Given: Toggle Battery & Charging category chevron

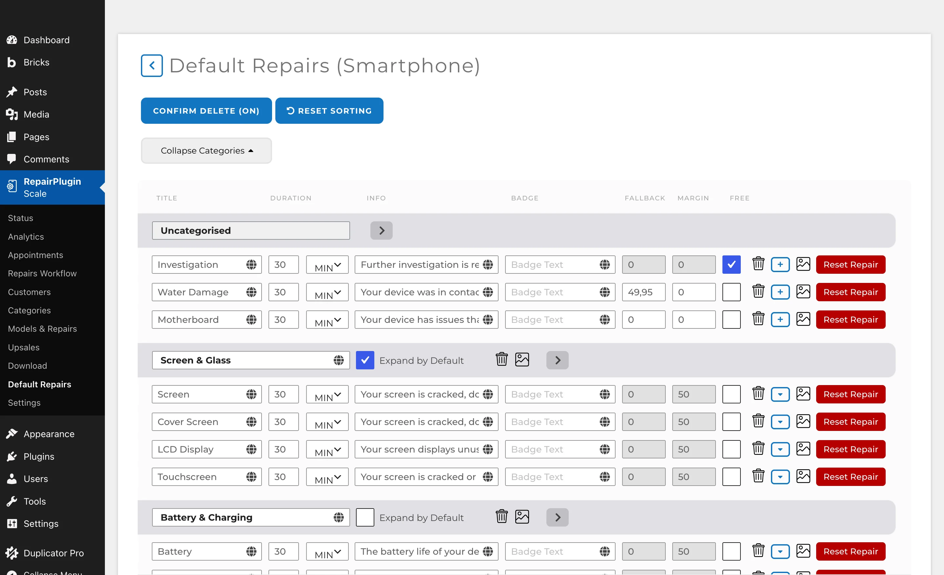Looking at the screenshot, I should click(x=557, y=517).
